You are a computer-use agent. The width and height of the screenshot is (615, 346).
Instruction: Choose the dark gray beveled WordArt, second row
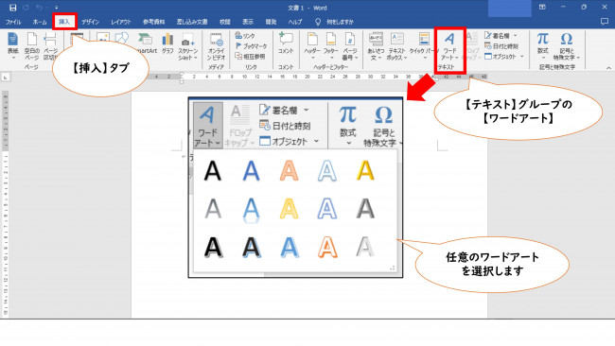pos(365,209)
